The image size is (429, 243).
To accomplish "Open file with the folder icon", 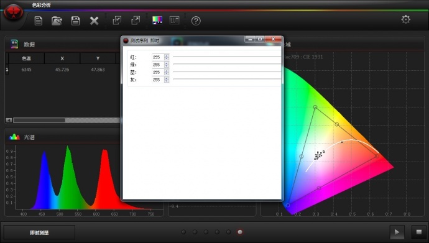I will click(x=57, y=21).
